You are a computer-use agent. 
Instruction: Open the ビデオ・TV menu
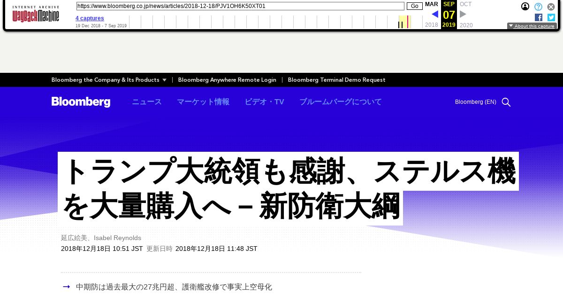tap(265, 102)
